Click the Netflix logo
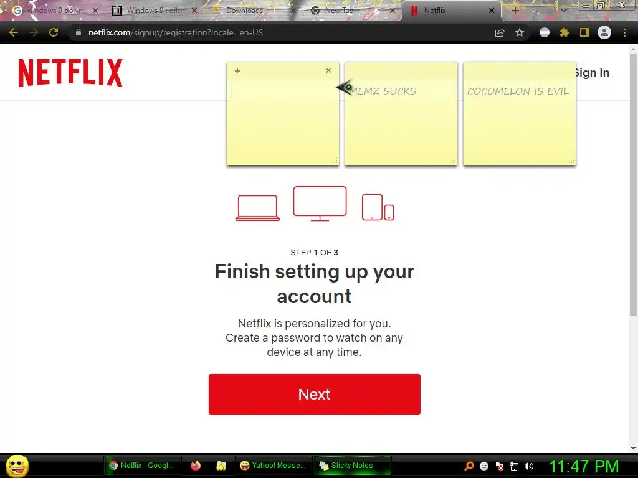The height and width of the screenshot is (478, 638). tap(70, 73)
